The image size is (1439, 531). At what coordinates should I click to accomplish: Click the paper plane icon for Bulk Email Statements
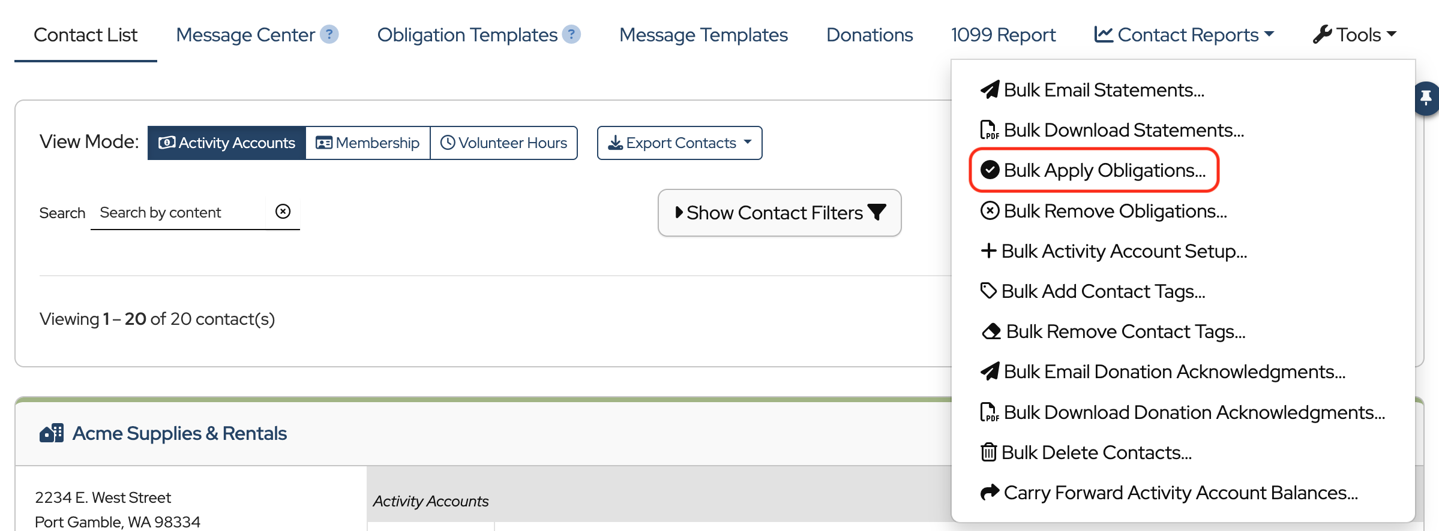(x=990, y=90)
